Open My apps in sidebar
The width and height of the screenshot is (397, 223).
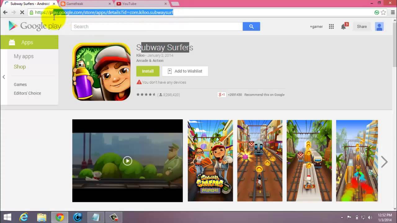pyautogui.click(x=24, y=56)
